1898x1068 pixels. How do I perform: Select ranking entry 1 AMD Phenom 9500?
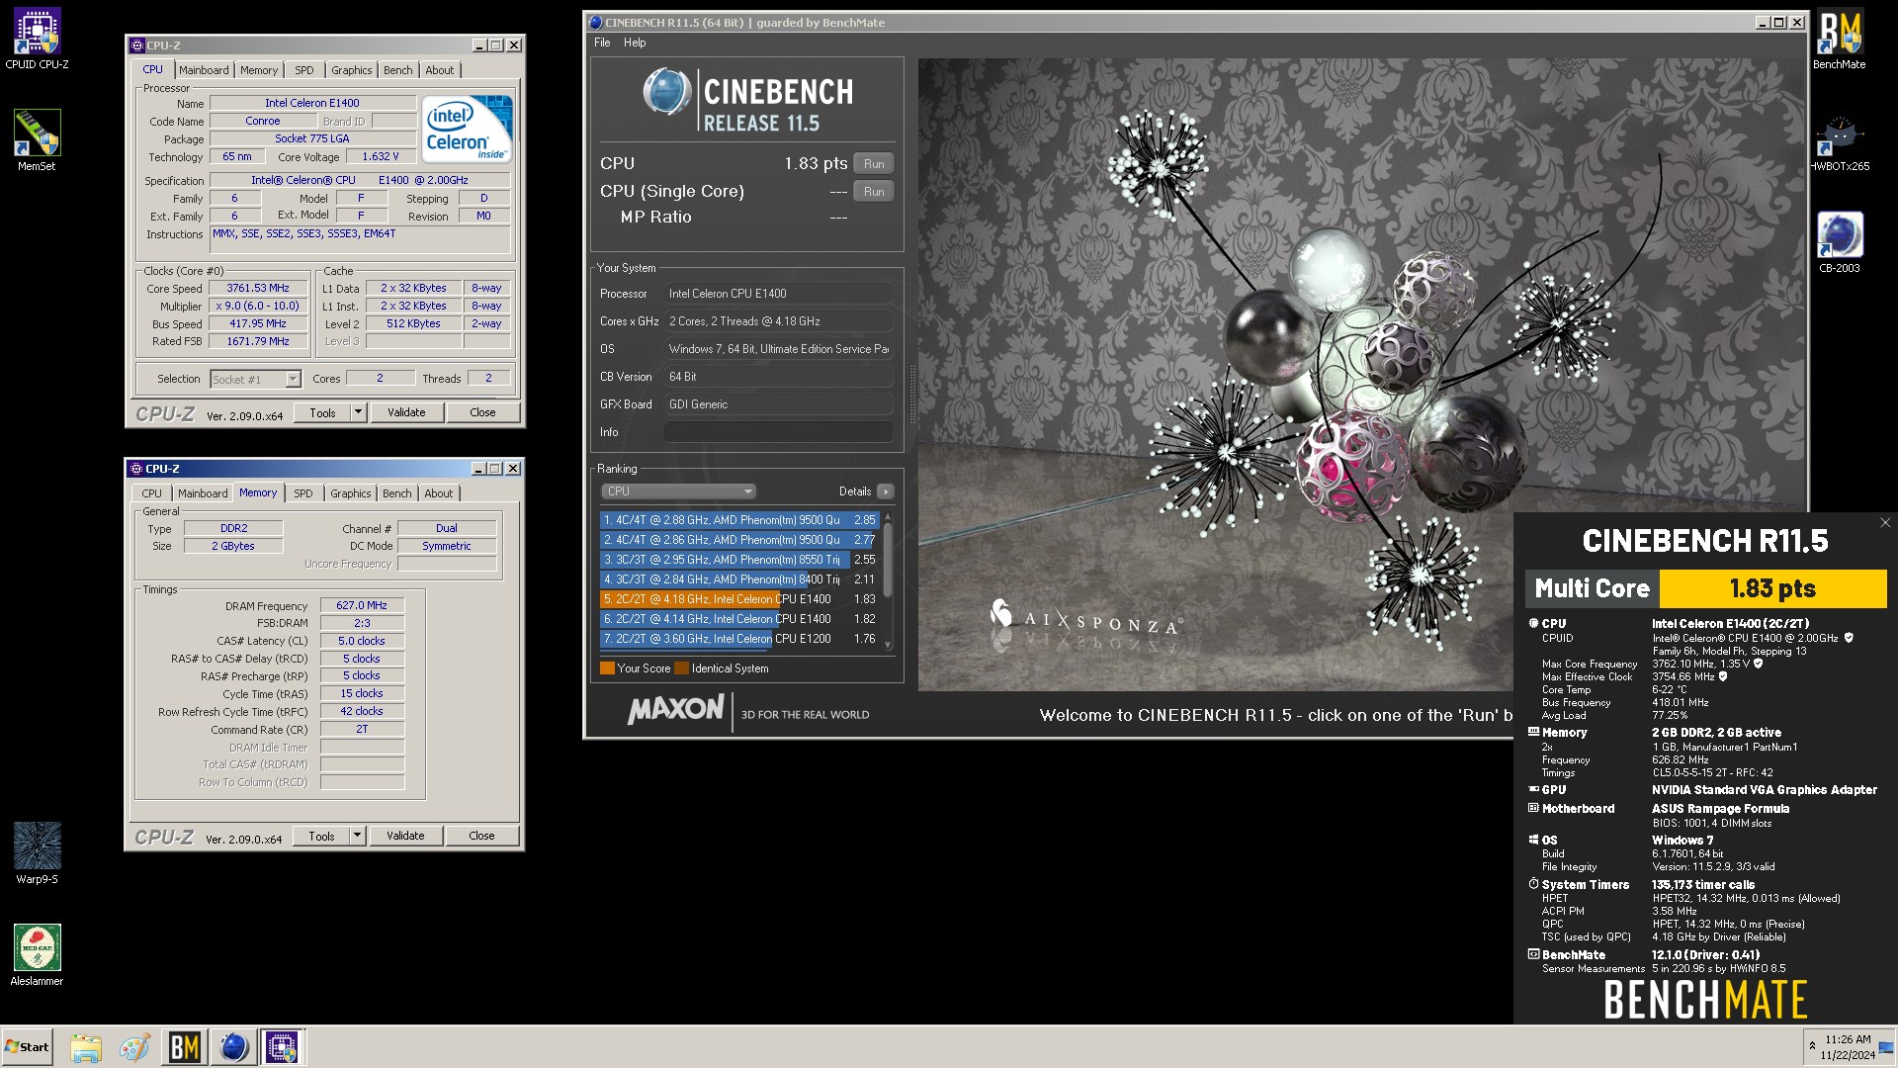[739, 520]
